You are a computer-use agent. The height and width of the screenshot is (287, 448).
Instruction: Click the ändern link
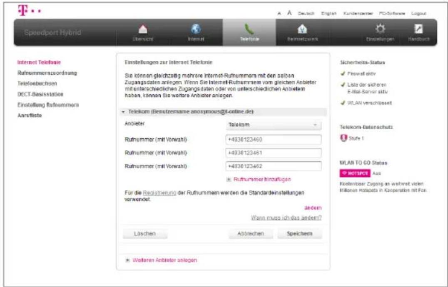coord(313,208)
